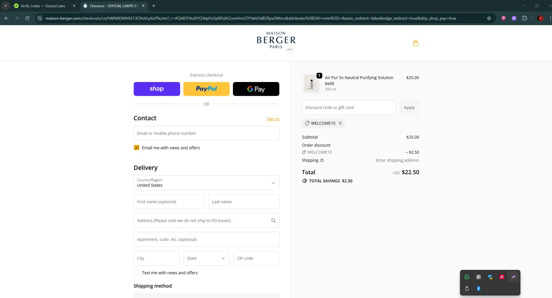Click the − $2.50 discount amount
This screenshot has height=298, width=552.
point(412,152)
